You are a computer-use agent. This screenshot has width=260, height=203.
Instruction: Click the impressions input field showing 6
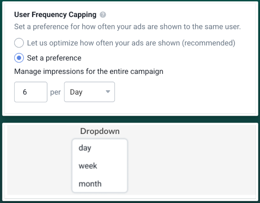31,92
